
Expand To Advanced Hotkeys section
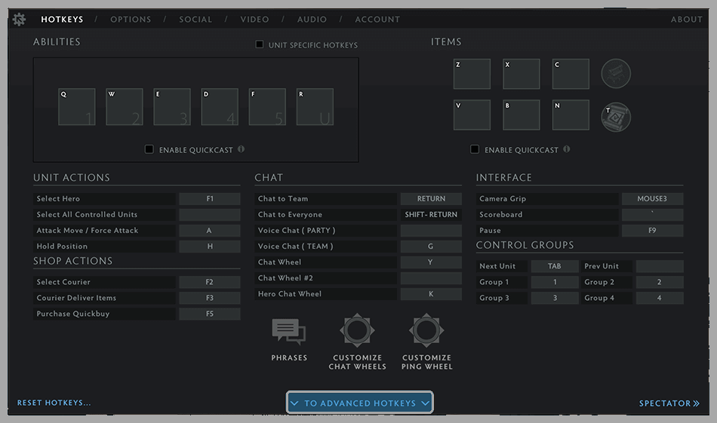pos(360,403)
